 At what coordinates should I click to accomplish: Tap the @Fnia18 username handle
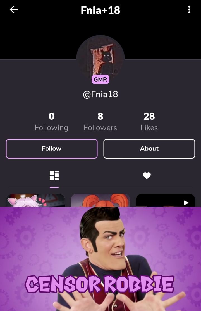(x=100, y=94)
